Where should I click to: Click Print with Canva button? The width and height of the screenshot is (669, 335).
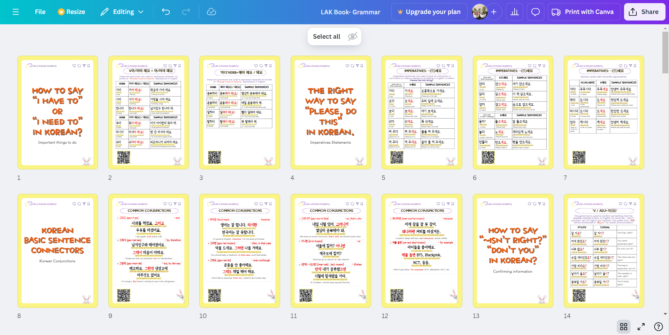tap(584, 12)
